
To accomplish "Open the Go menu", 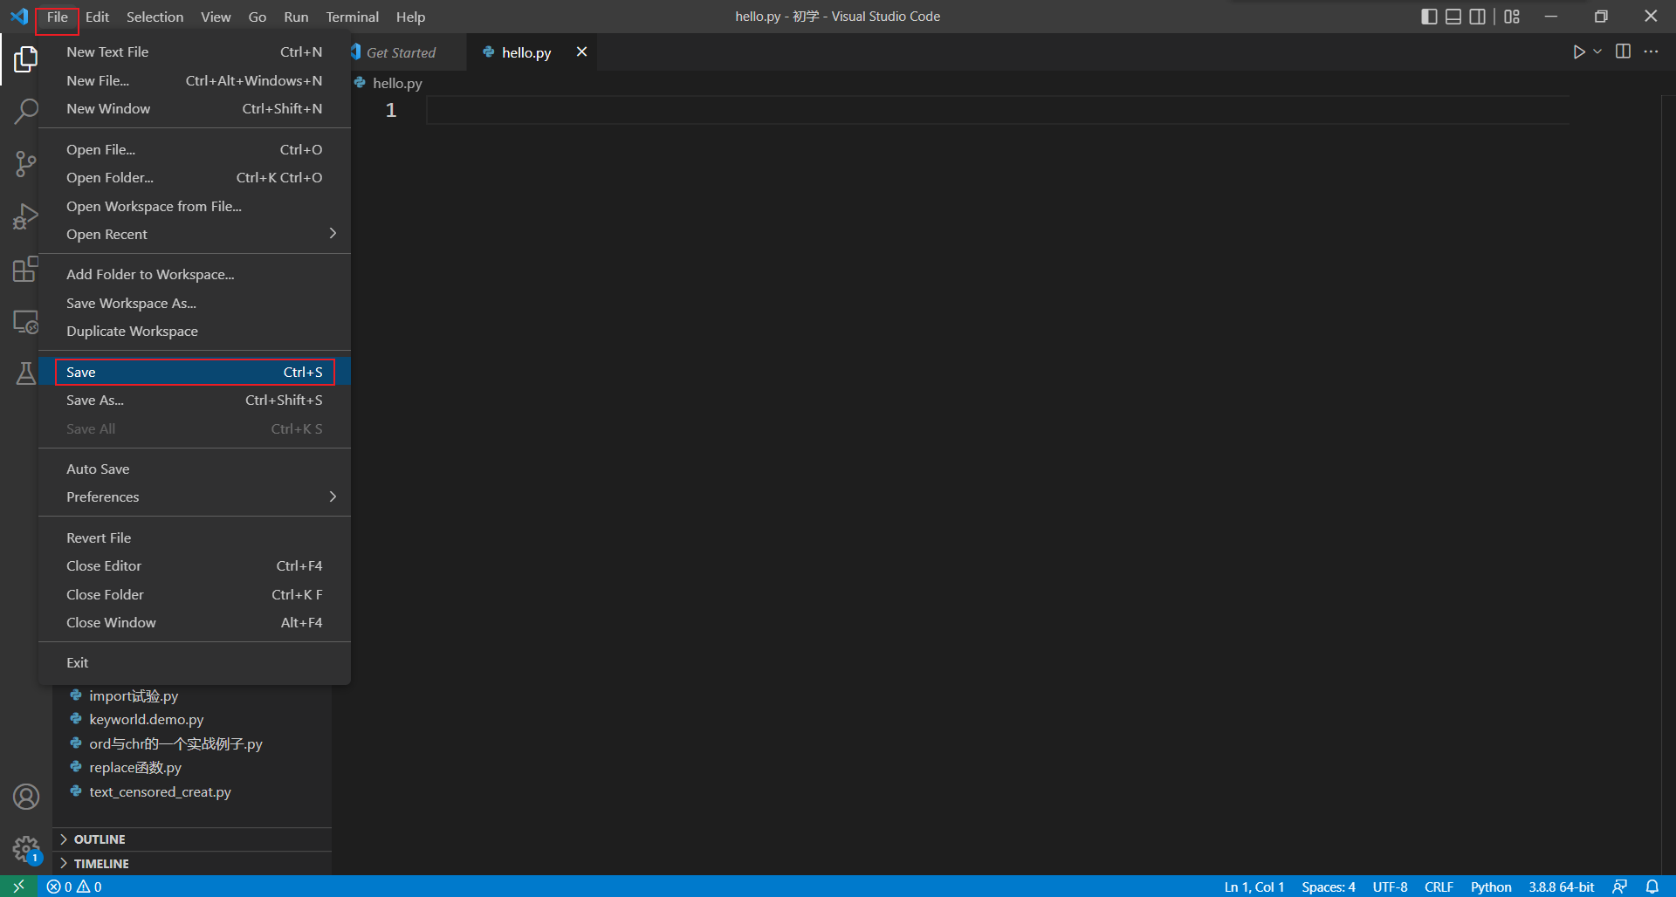I will click(258, 17).
